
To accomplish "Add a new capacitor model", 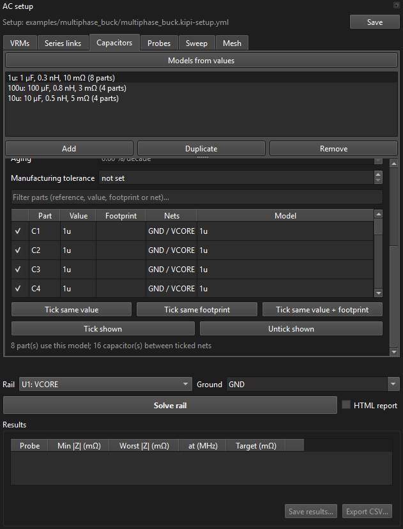I will [69, 149].
